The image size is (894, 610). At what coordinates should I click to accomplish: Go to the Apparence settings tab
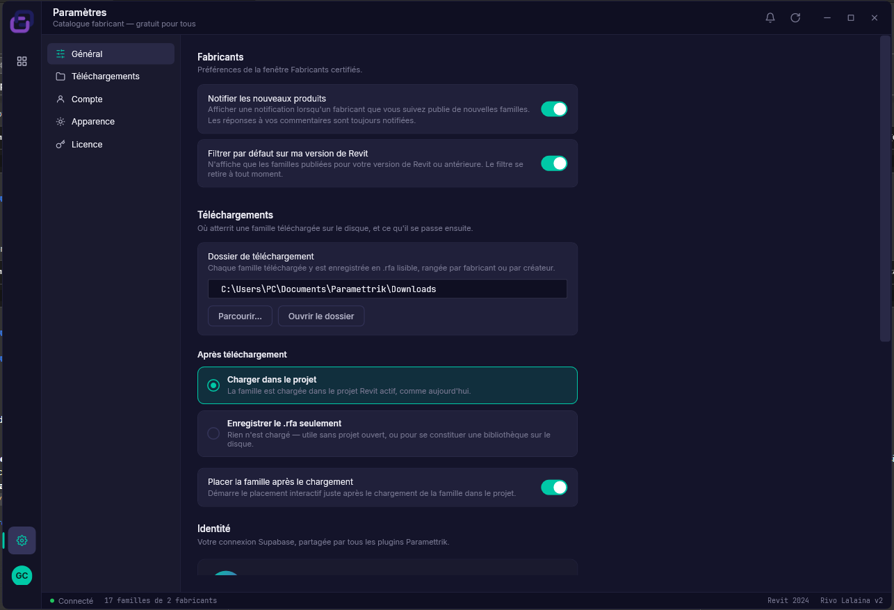111,122
